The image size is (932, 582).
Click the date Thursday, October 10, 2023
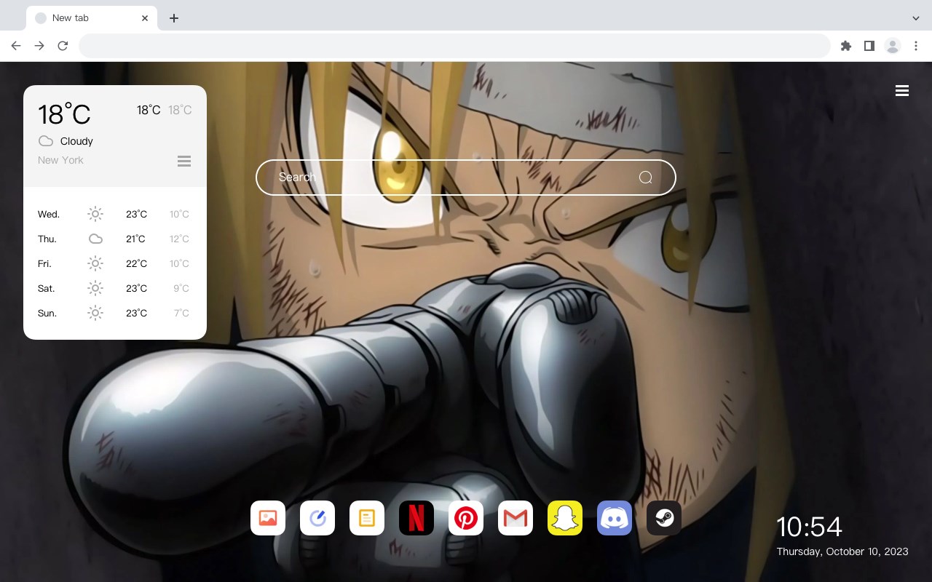click(x=842, y=551)
